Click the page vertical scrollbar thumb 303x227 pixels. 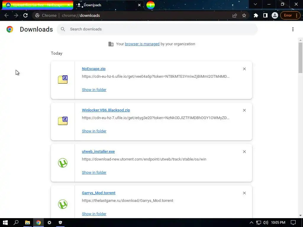[x=300, y=58]
